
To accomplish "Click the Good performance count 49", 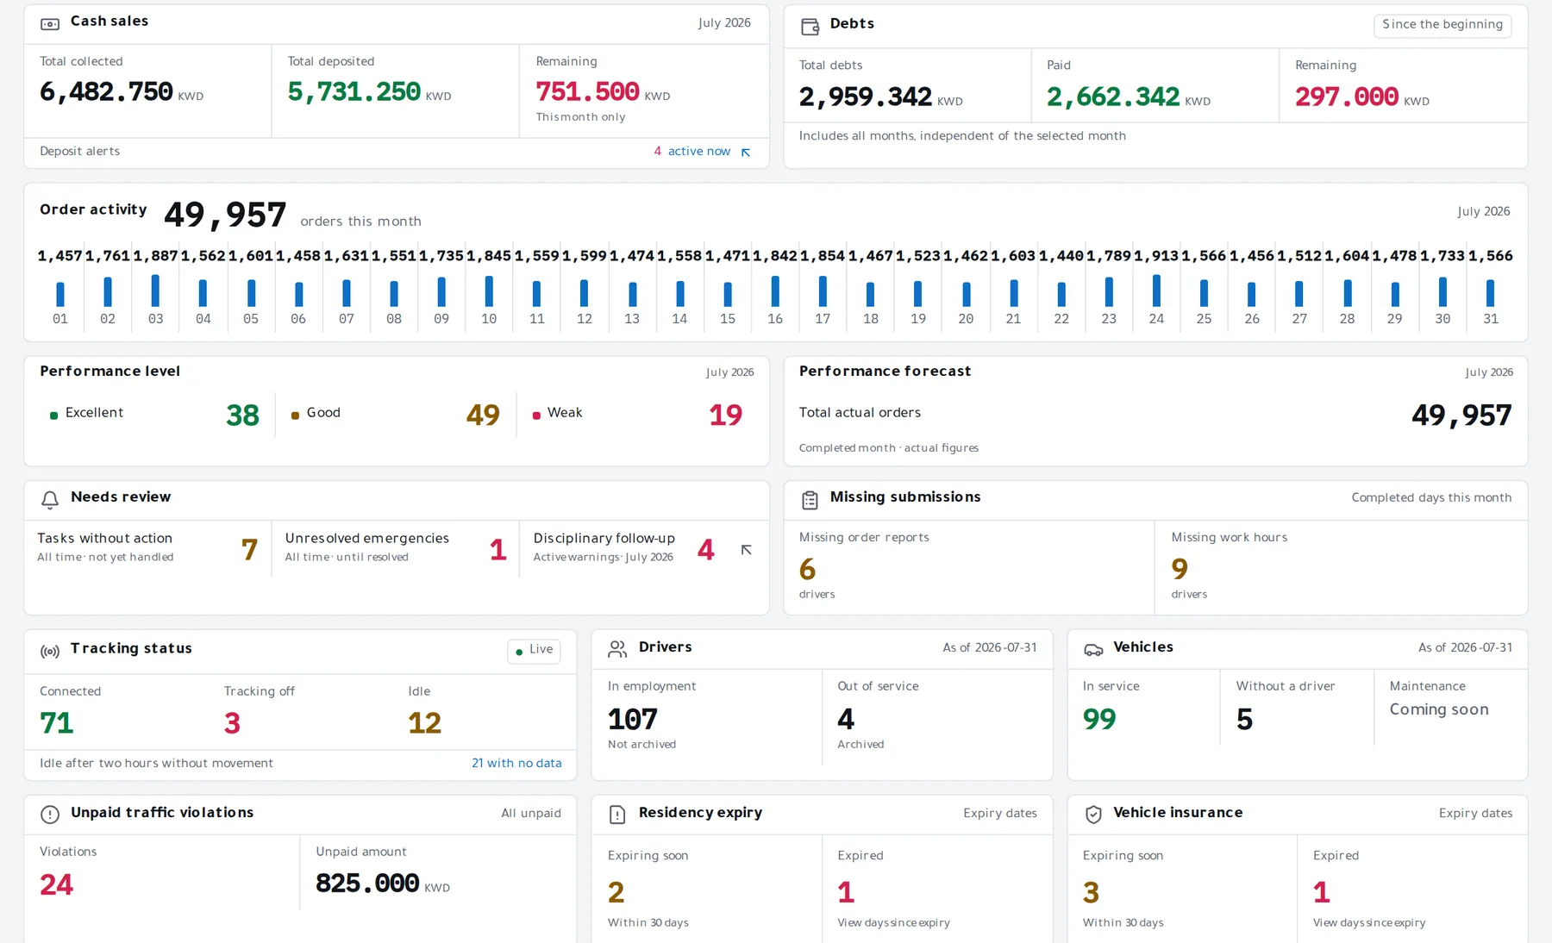I will coord(483,416).
